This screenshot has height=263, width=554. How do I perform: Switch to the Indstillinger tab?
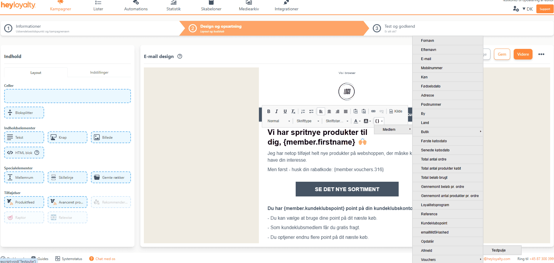pyautogui.click(x=99, y=72)
